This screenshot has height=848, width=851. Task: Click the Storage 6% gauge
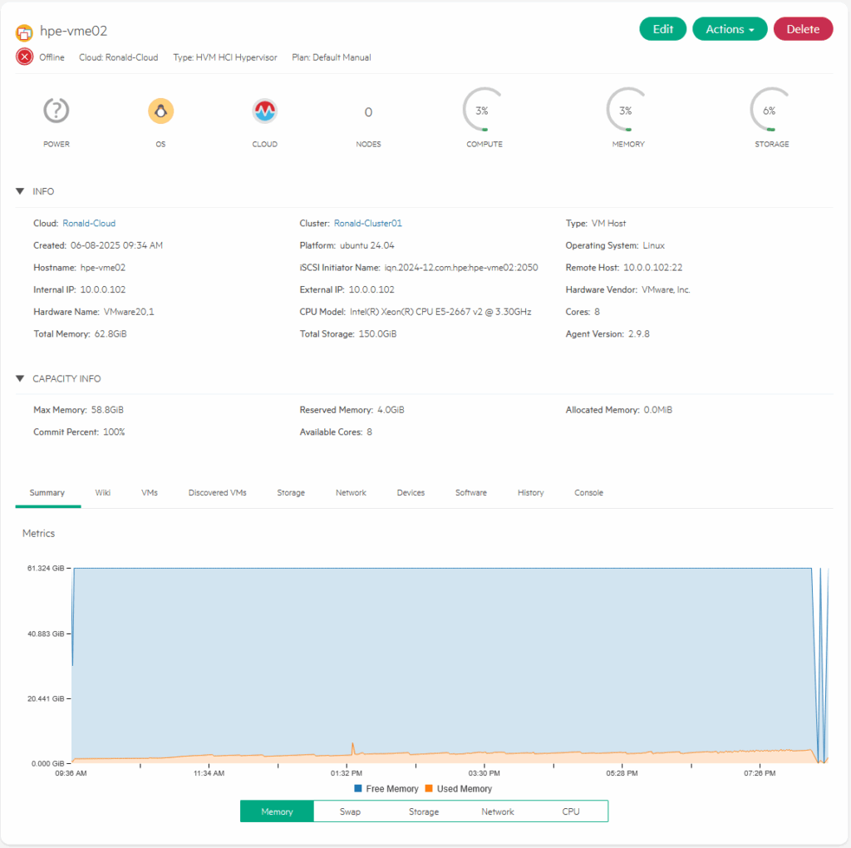[769, 111]
